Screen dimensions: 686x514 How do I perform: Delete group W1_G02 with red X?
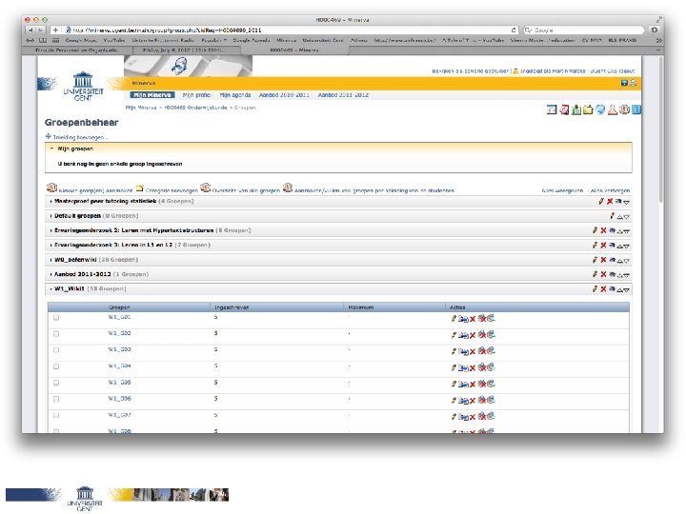click(x=473, y=335)
